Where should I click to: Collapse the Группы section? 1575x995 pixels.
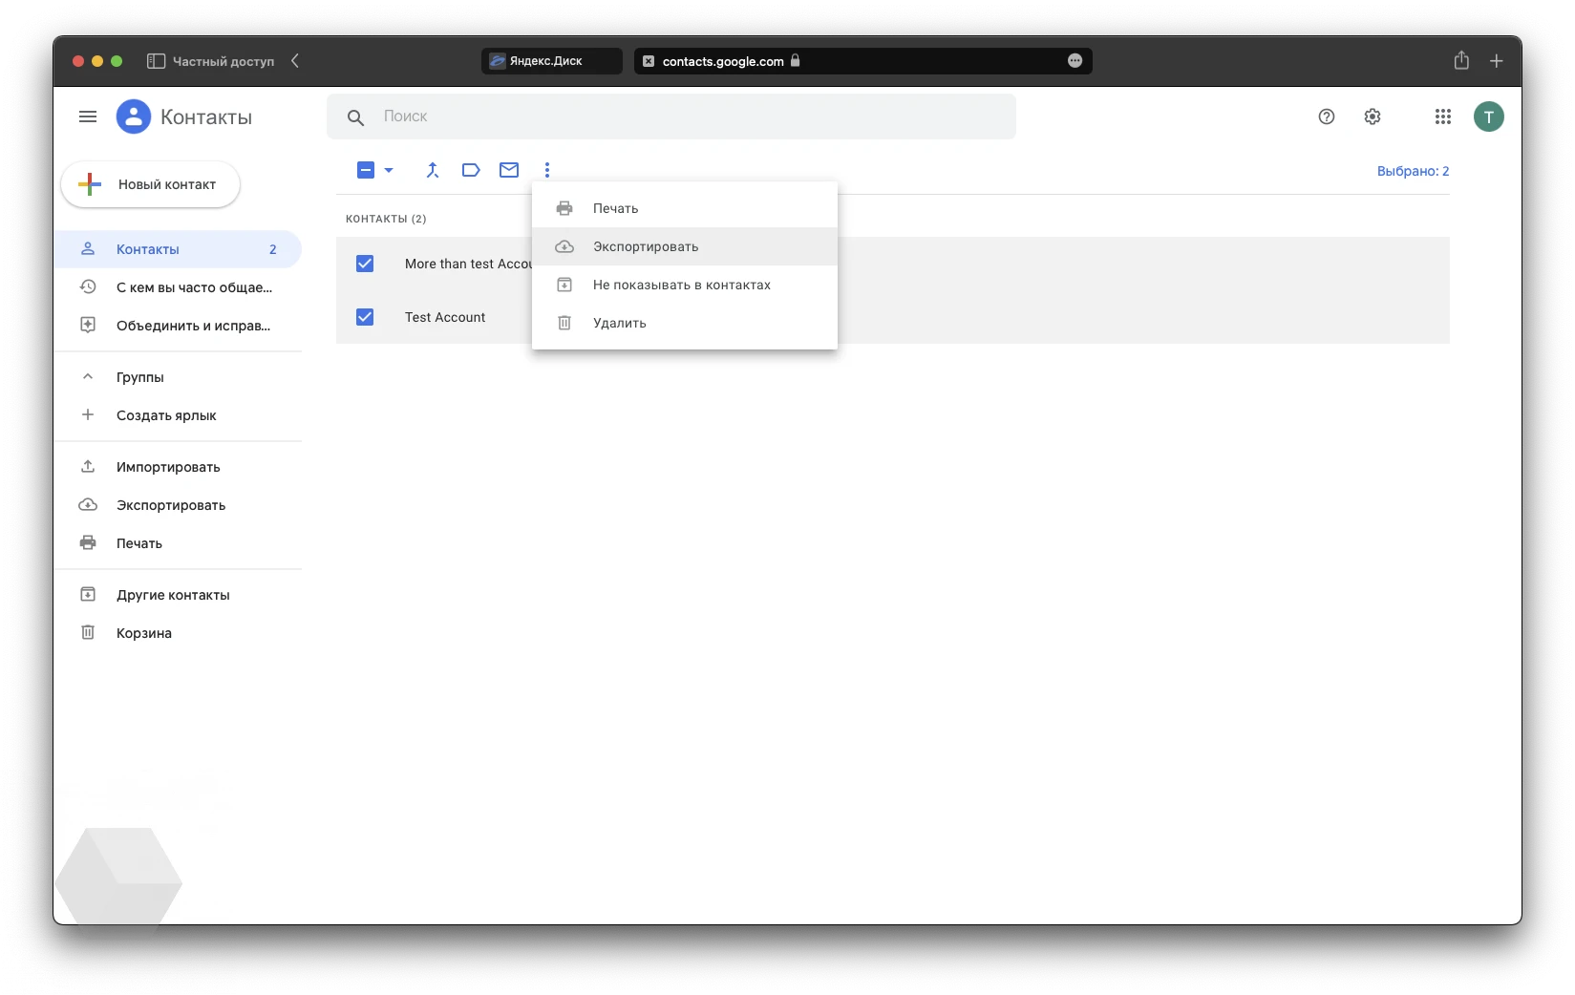88,377
